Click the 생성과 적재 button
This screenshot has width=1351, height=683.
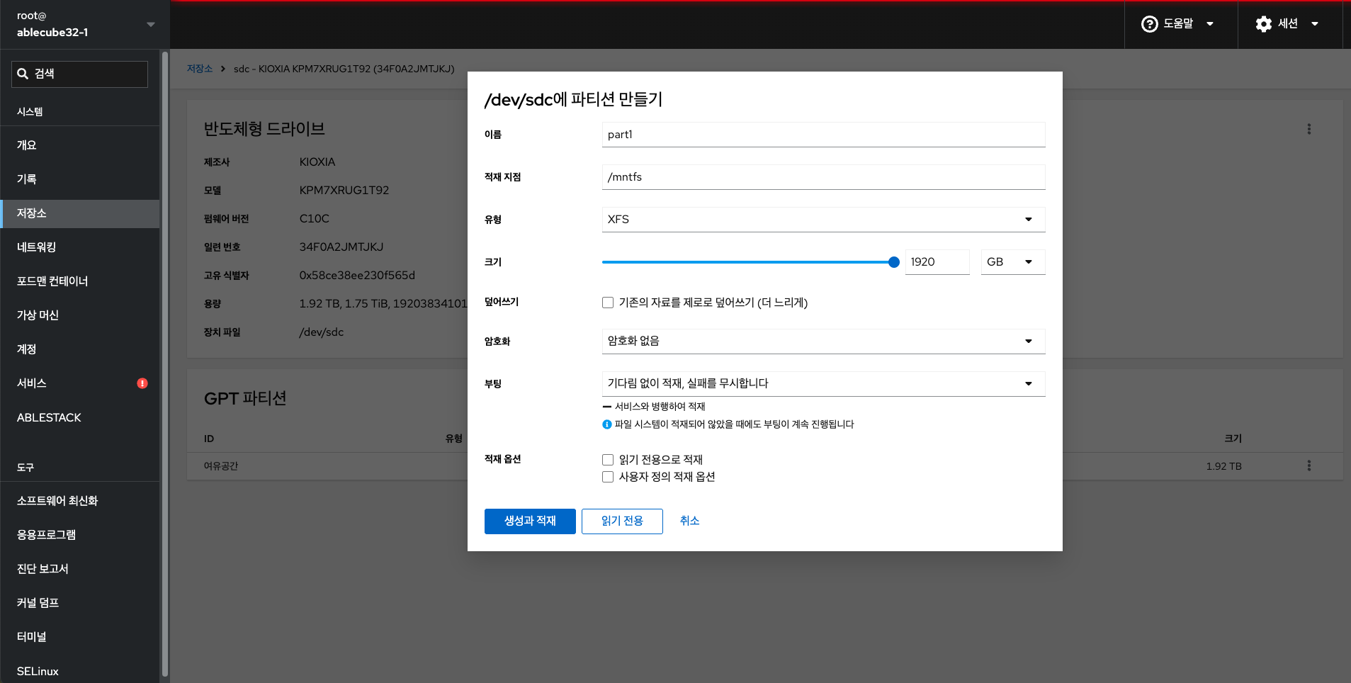(529, 521)
